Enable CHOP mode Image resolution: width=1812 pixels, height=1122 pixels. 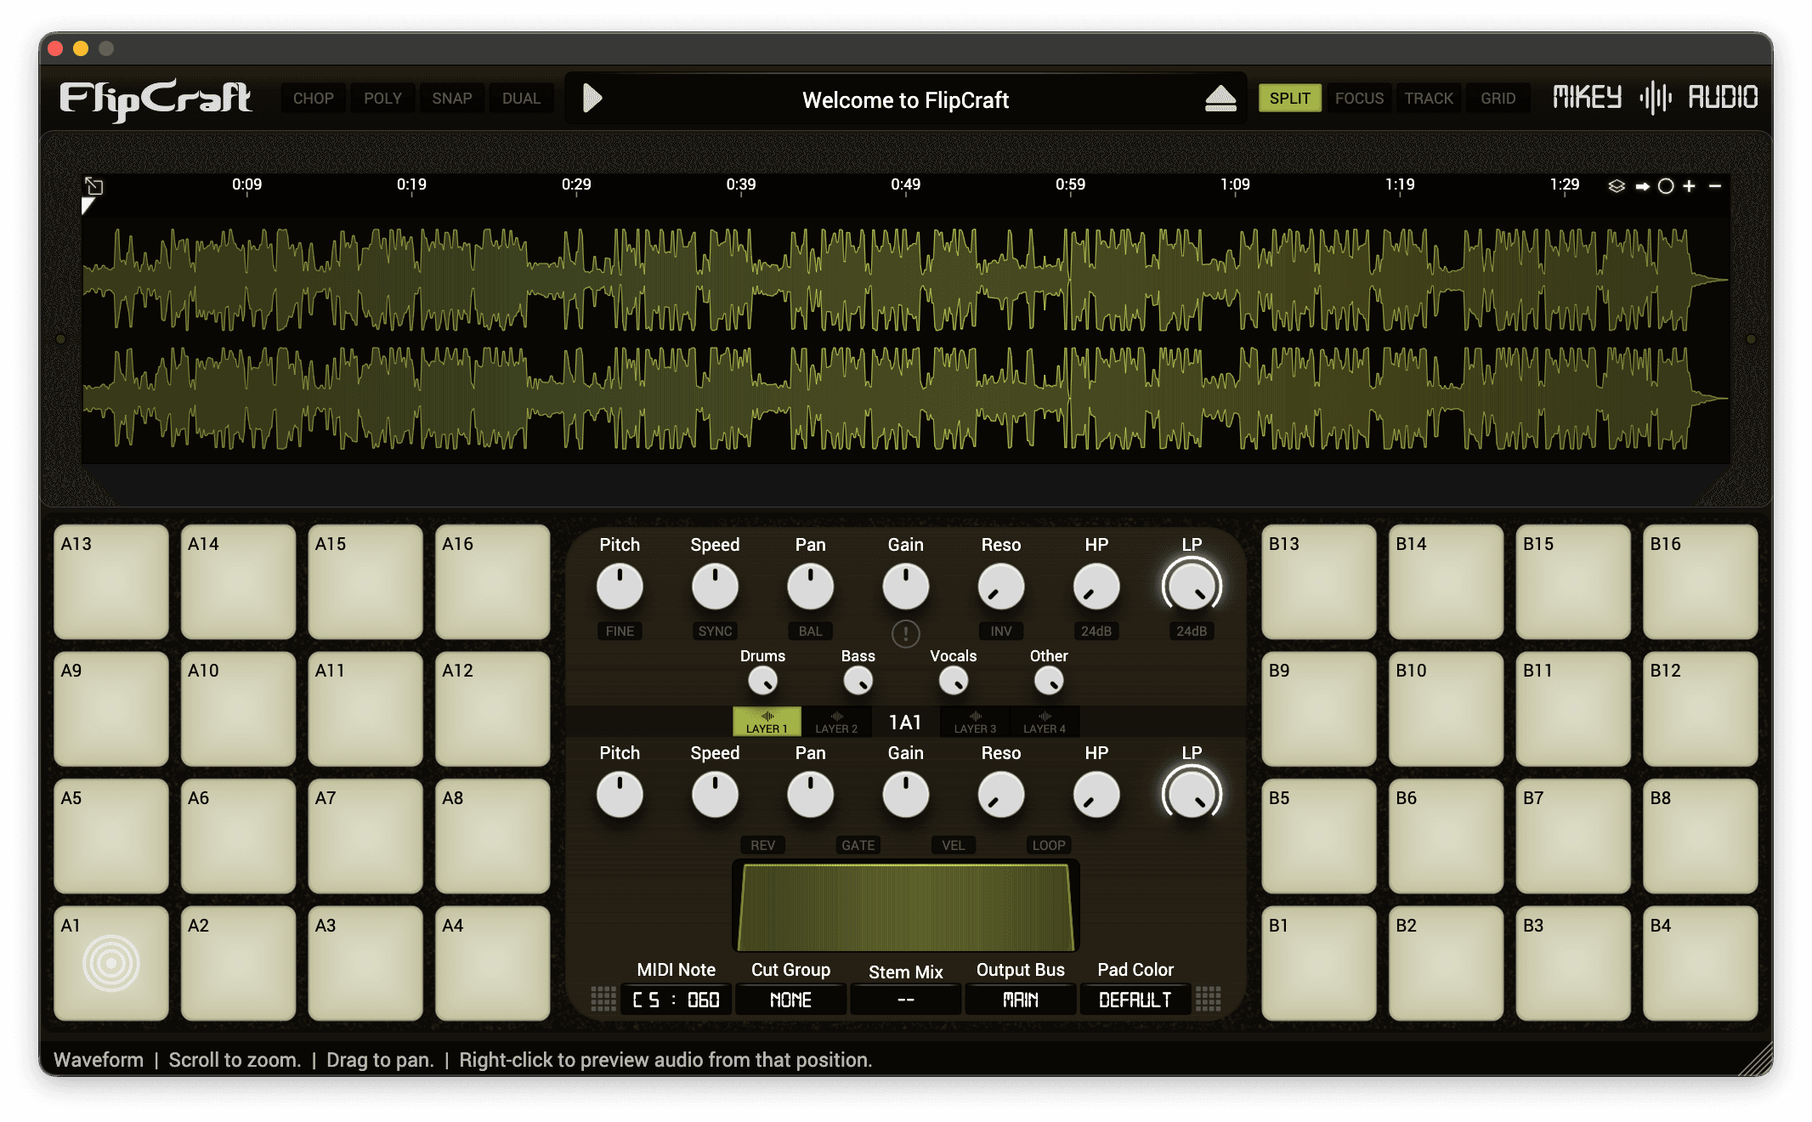pyautogui.click(x=313, y=99)
